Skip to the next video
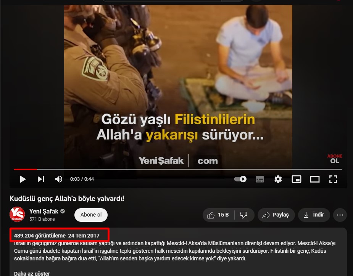 (41, 179)
